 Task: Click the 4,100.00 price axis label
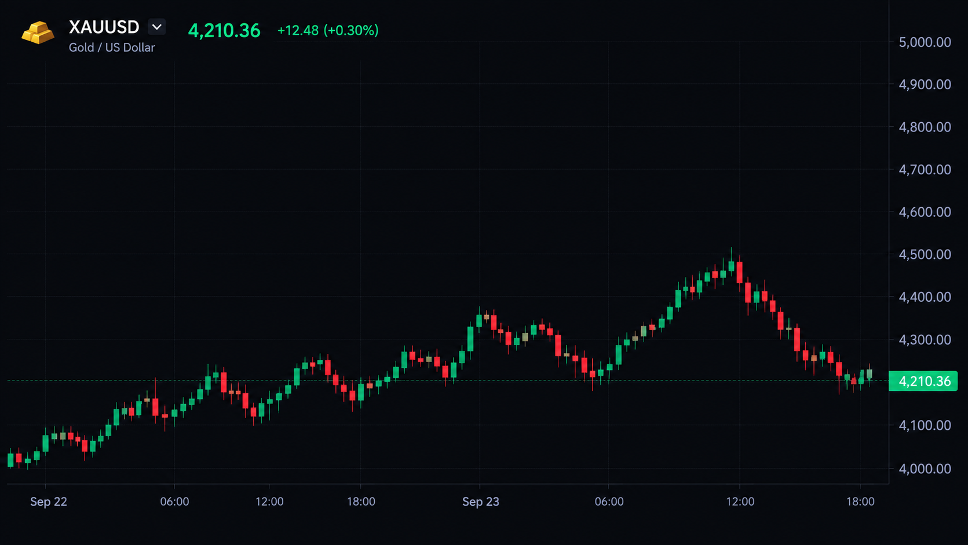(925, 426)
